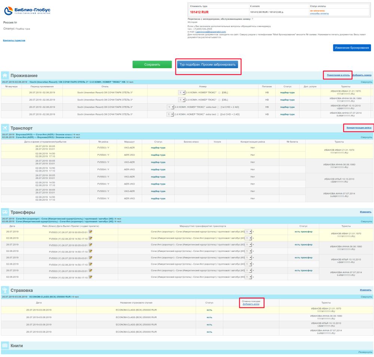The width and height of the screenshot is (374, 357).
Task: Click edit note icon in first transfer row
Action: [90, 232]
